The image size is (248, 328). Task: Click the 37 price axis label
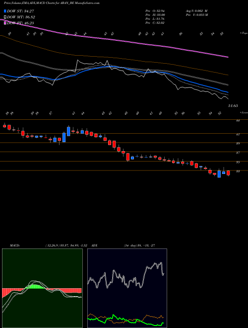tap(238, 153)
